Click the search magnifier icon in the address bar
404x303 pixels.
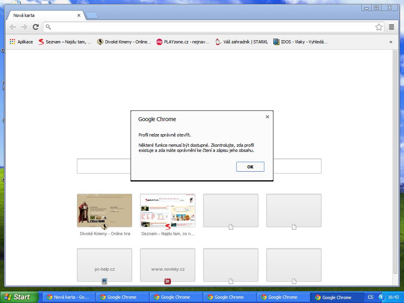[x=48, y=27]
